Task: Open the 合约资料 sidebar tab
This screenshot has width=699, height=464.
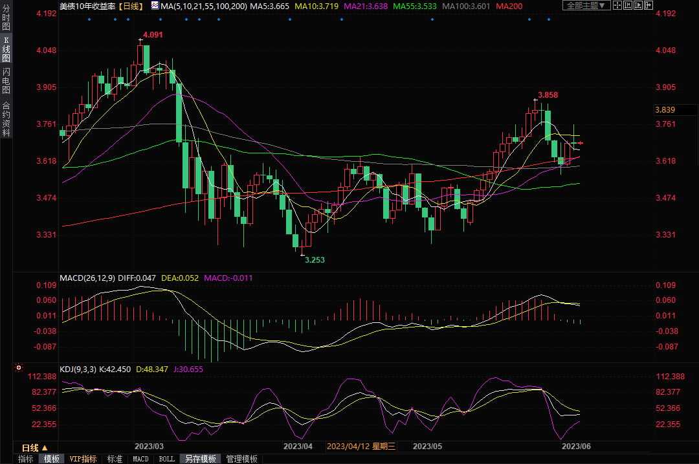Action: click(x=6, y=118)
